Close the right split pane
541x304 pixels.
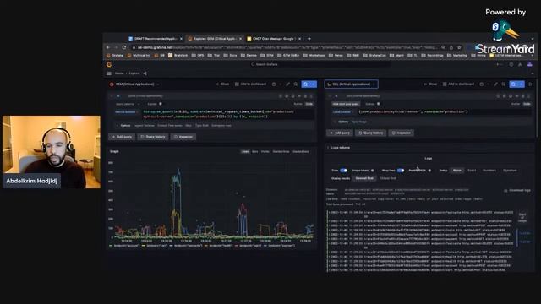click(x=430, y=84)
